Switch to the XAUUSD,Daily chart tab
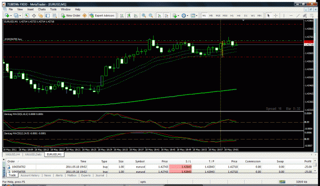Image resolution: width=320 pixels, height=186 pixels. click(33, 154)
